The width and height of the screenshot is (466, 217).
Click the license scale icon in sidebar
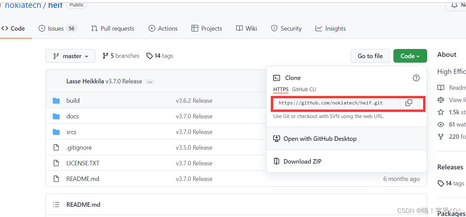pyautogui.click(x=441, y=100)
